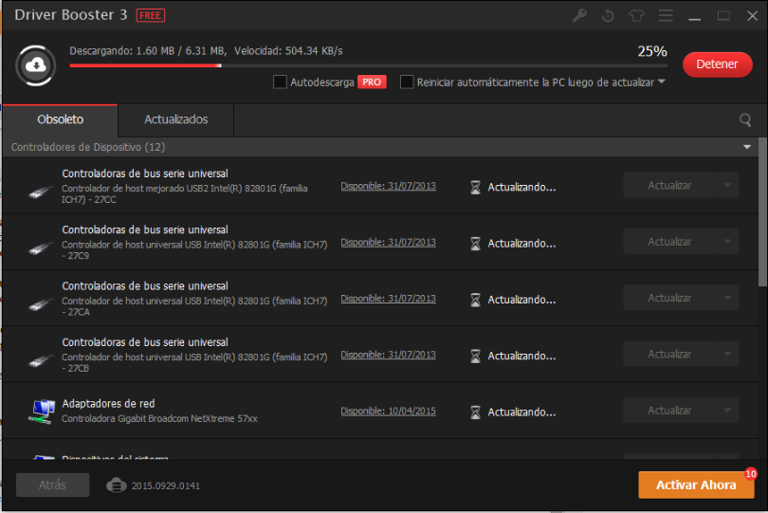The height and width of the screenshot is (513, 768).
Task: Click Actualizar button for Broadcom NetXtreme adapter
Action: point(669,411)
